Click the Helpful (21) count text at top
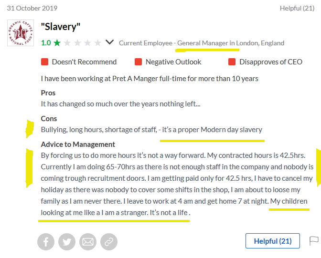 297,8
